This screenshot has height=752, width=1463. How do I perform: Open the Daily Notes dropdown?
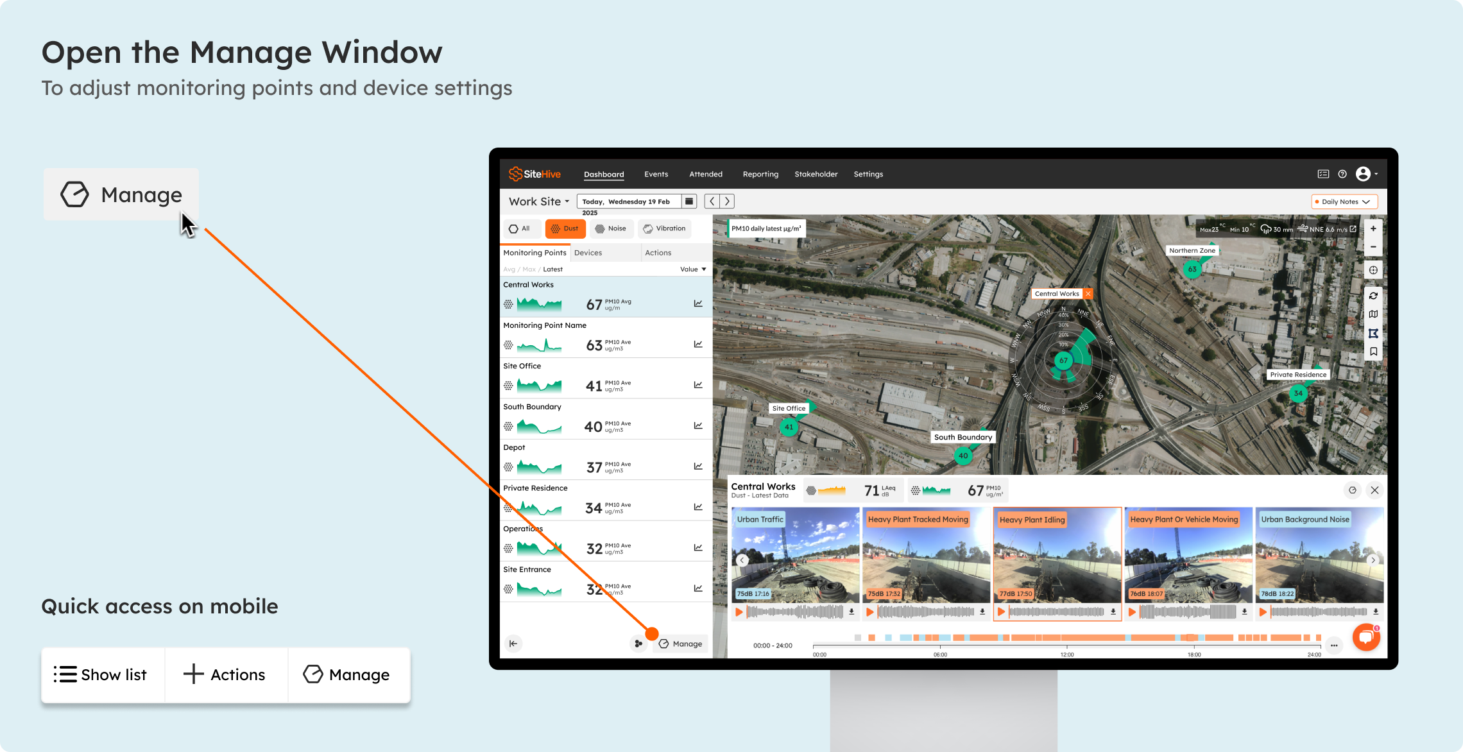click(1344, 201)
